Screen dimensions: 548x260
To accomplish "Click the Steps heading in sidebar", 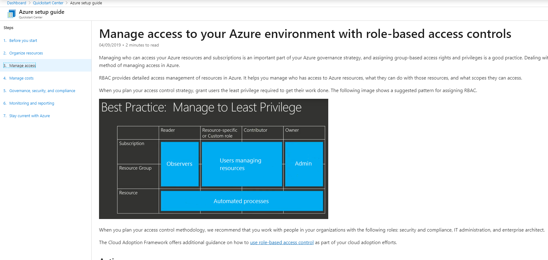I will point(9,28).
